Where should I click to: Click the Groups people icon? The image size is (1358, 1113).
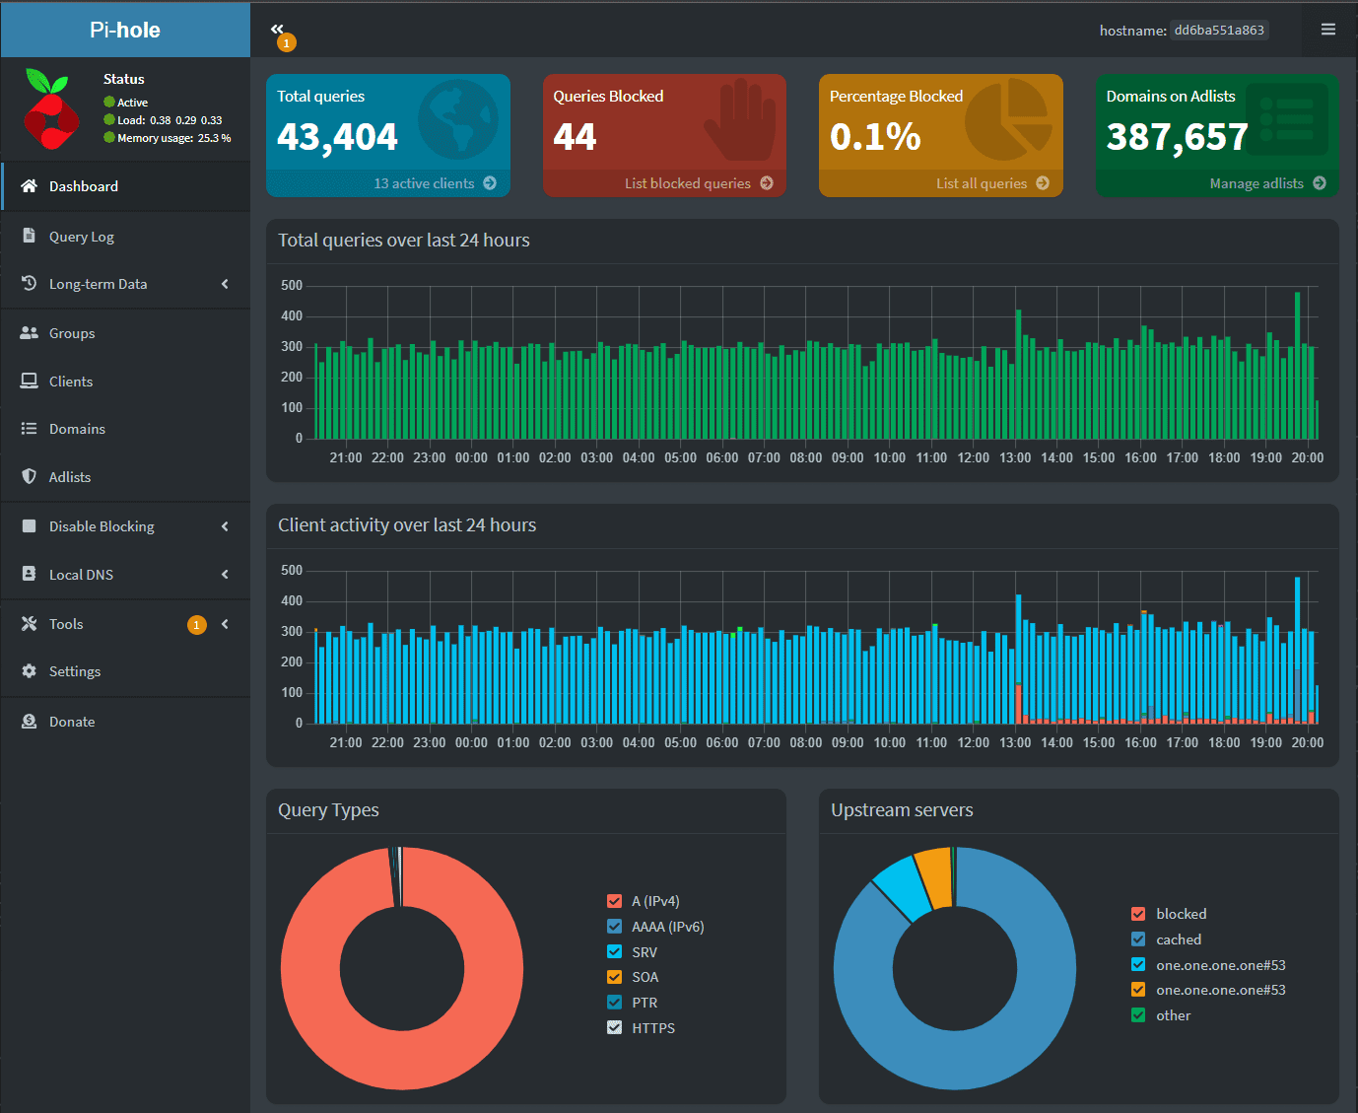30,333
